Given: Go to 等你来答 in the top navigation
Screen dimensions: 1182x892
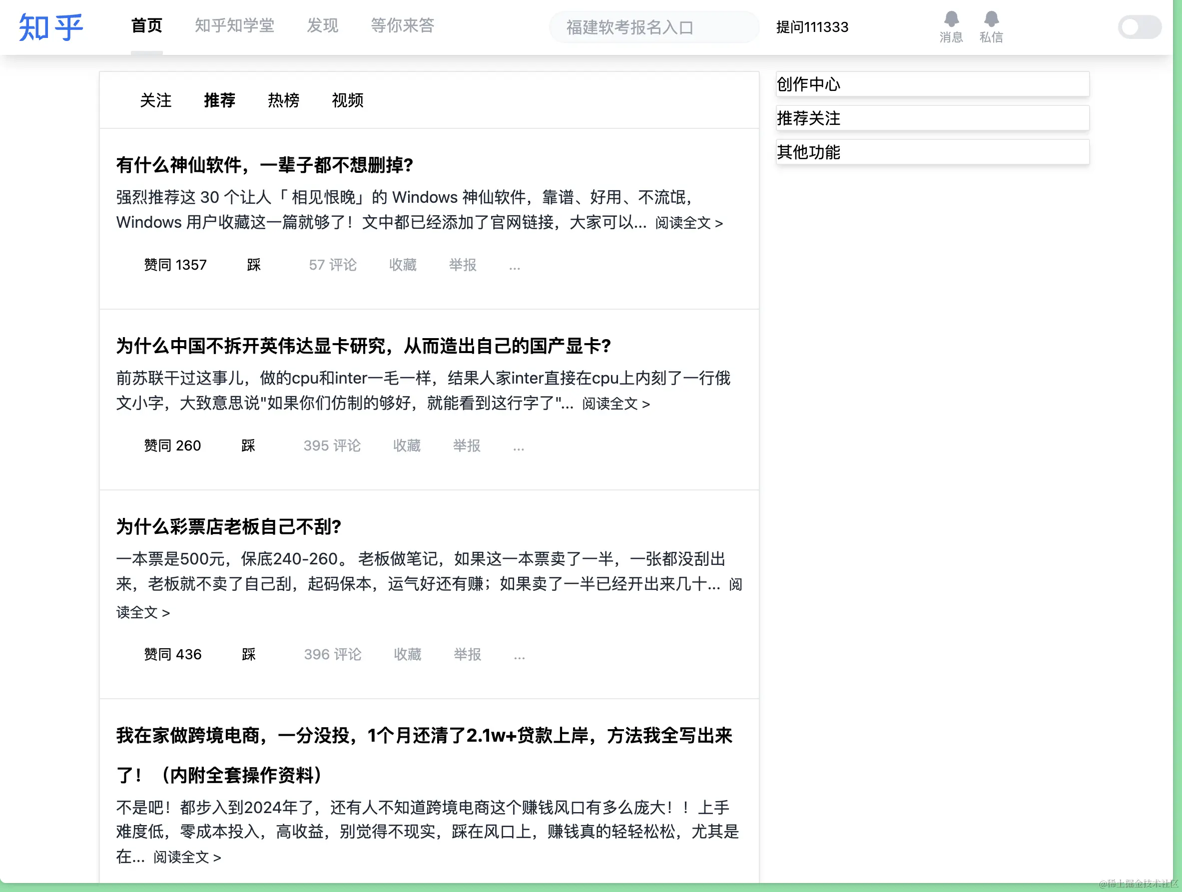Looking at the screenshot, I should (x=402, y=25).
